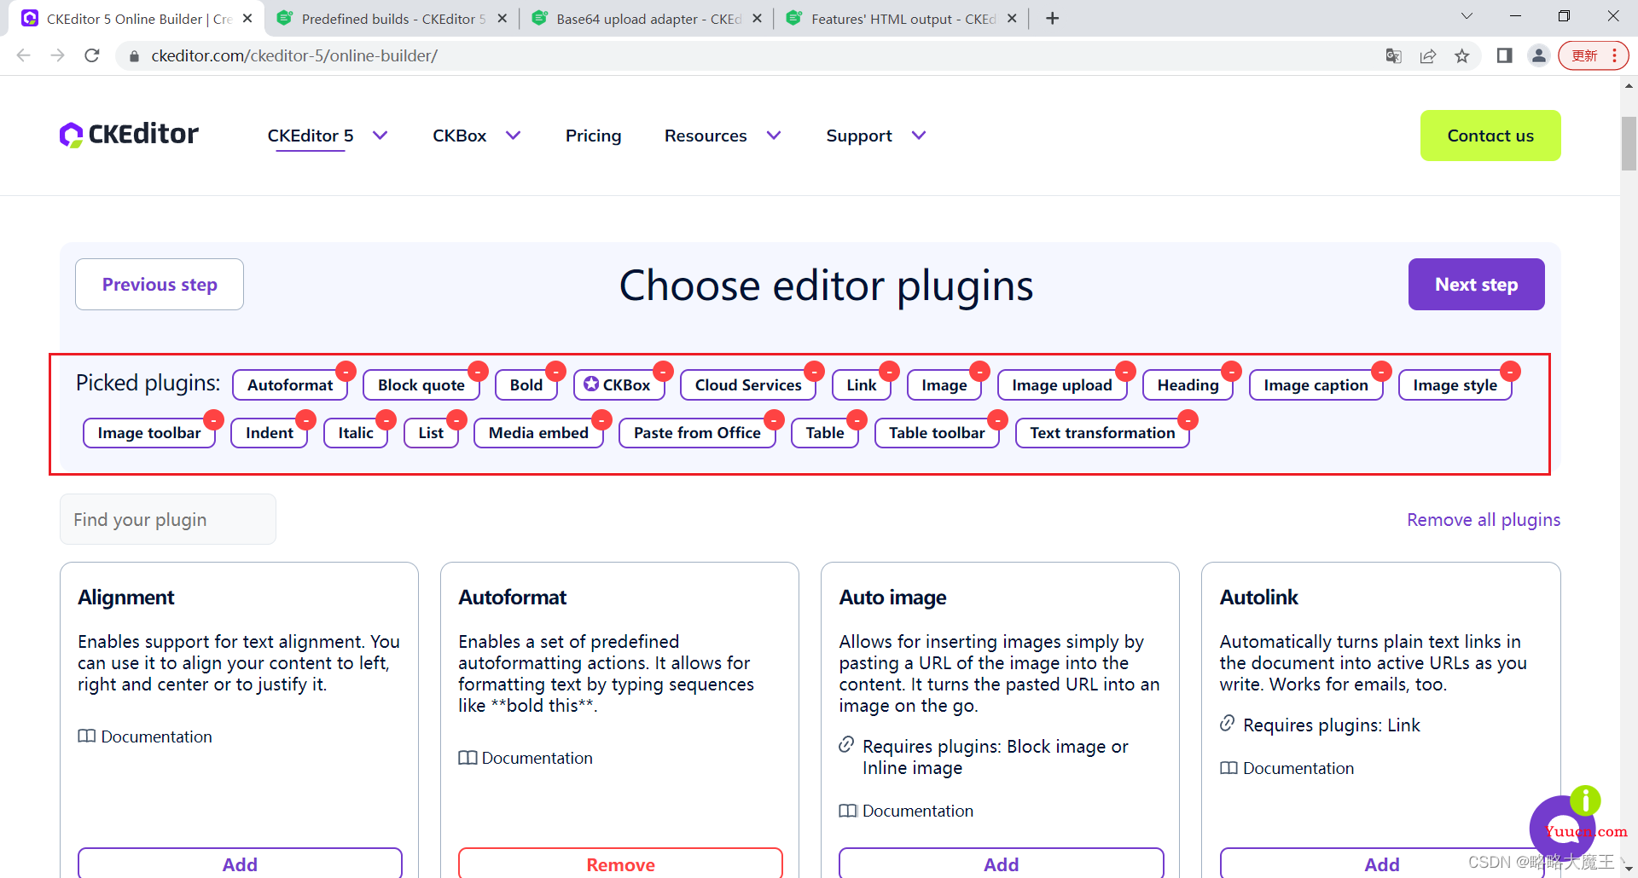Click the CKEditor logo
This screenshot has height=878, width=1638.
129,135
